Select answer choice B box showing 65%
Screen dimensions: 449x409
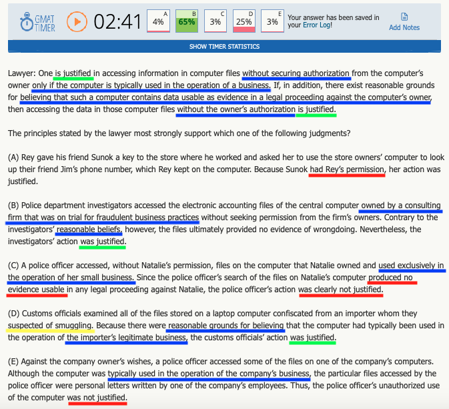(187, 21)
